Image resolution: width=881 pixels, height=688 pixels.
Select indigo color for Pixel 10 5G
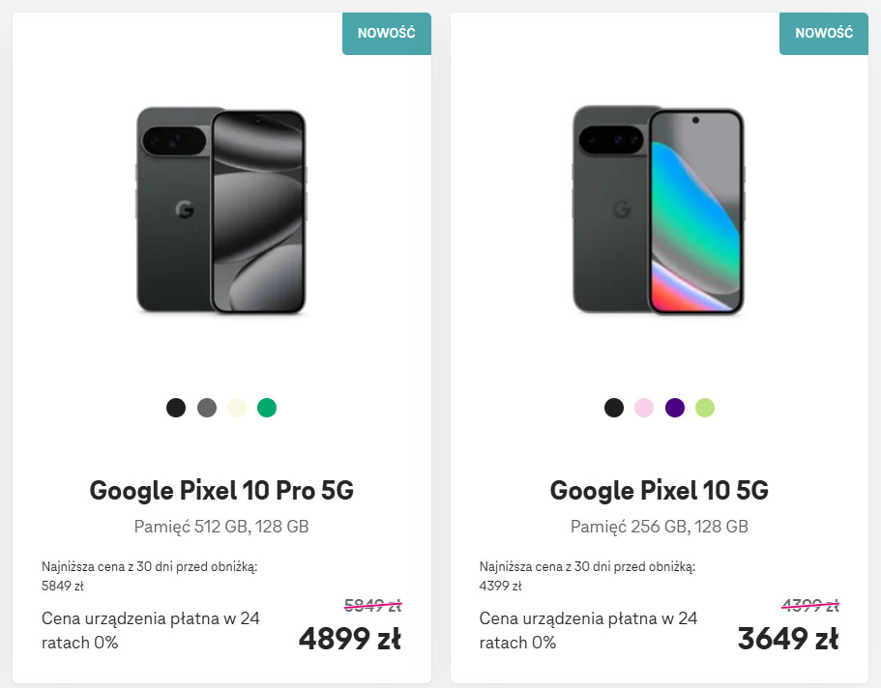(x=675, y=408)
